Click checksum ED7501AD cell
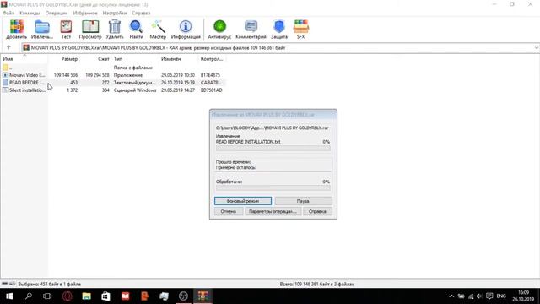This screenshot has width=540, height=304. click(212, 90)
